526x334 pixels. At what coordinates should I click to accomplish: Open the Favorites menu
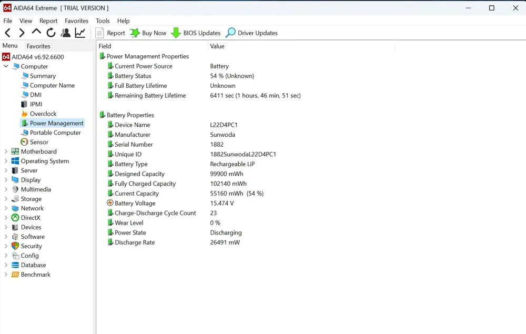pyautogui.click(x=76, y=21)
